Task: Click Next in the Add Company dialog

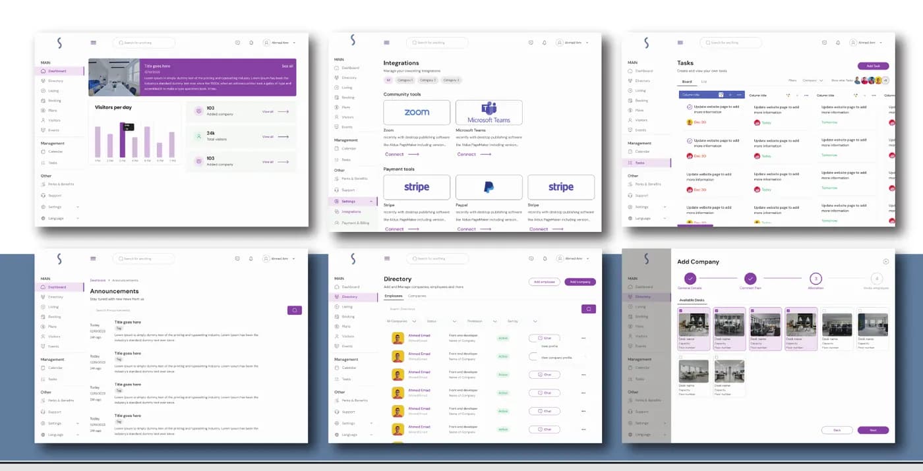Action: click(x=873, y=430)
